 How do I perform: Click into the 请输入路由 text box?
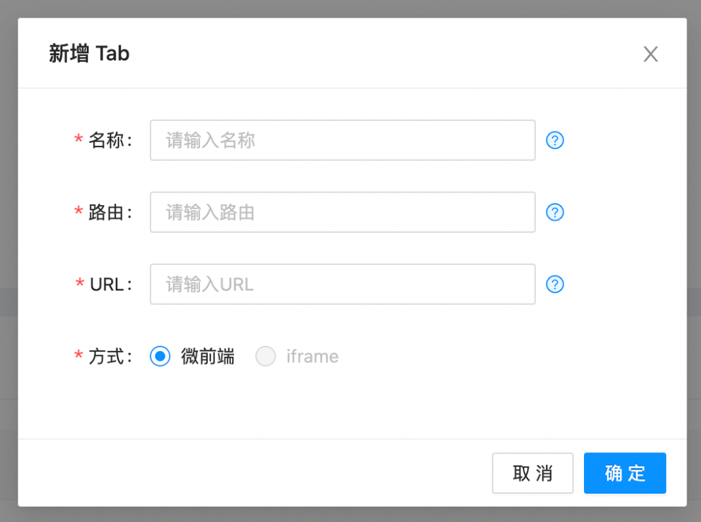point(342,212)
